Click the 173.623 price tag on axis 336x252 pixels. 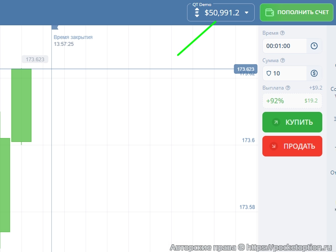245,69
